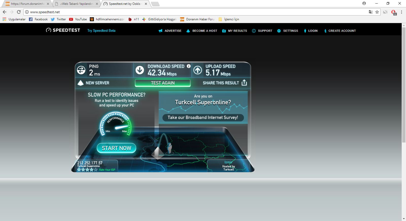Click Start Now PC test button
Viewport: 406px width, 221px height.
[116, 148]
